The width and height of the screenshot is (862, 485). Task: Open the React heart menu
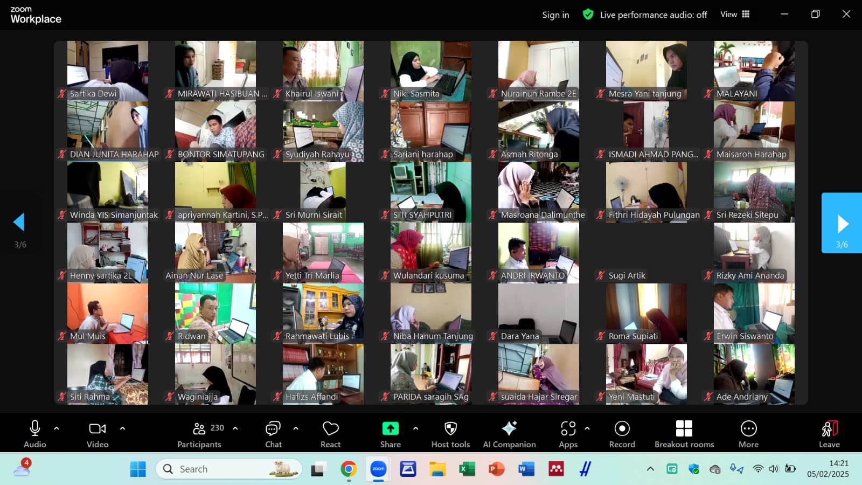point(331,434)
